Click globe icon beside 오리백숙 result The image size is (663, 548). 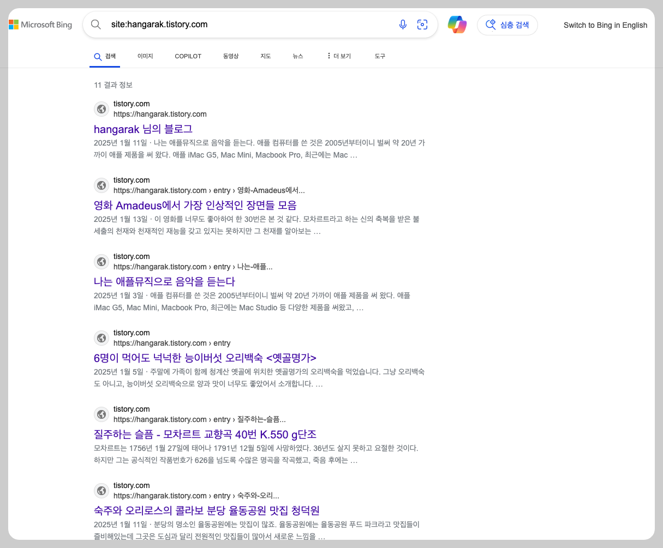101,338
